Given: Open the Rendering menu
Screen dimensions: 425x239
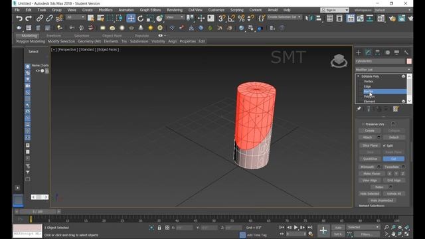Looking at the screenshot, I should 175,10.
